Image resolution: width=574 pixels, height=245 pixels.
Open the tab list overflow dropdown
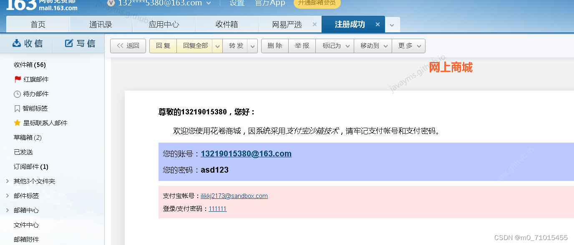(x=392, y=25)
